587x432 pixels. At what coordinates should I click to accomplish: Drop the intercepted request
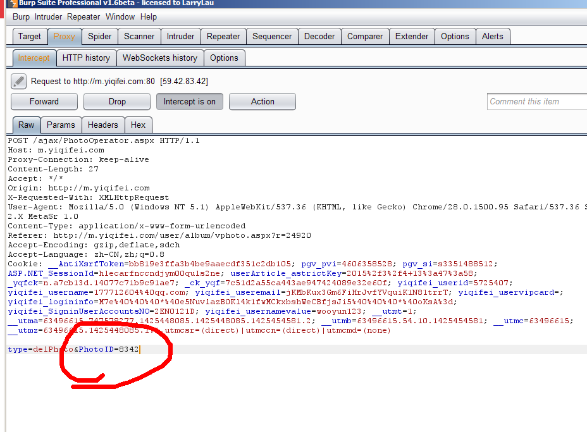(117, 101)
